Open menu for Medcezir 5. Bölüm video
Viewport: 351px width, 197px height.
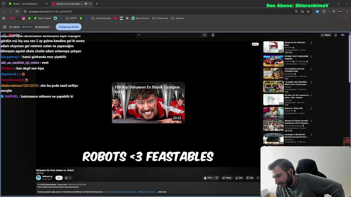click(311, 109)
